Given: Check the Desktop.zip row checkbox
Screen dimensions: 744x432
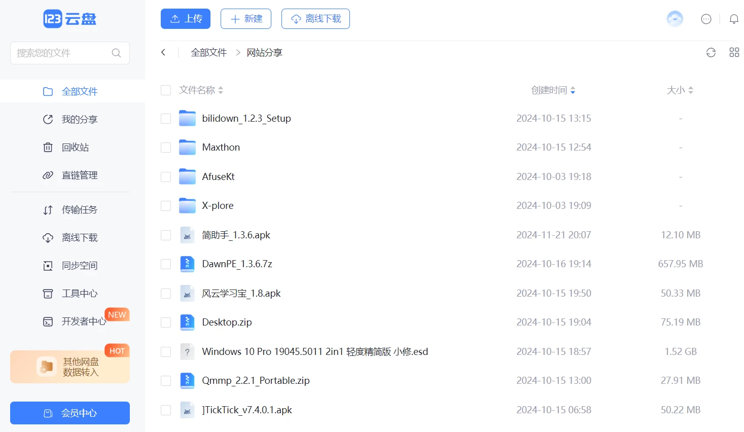Looking at the screenshot, I should pyautogui.click(x=166, y=322).
